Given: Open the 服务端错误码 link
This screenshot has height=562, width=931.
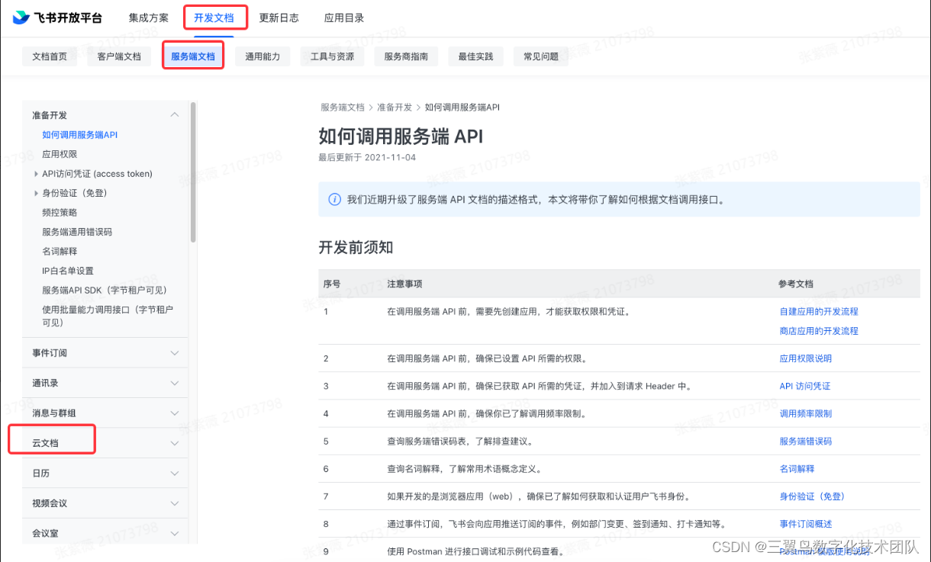Looking at the screenshot, I should (806, 441).
